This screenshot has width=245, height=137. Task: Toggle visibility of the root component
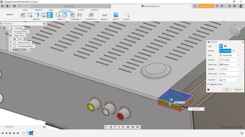tap(8, 28)
